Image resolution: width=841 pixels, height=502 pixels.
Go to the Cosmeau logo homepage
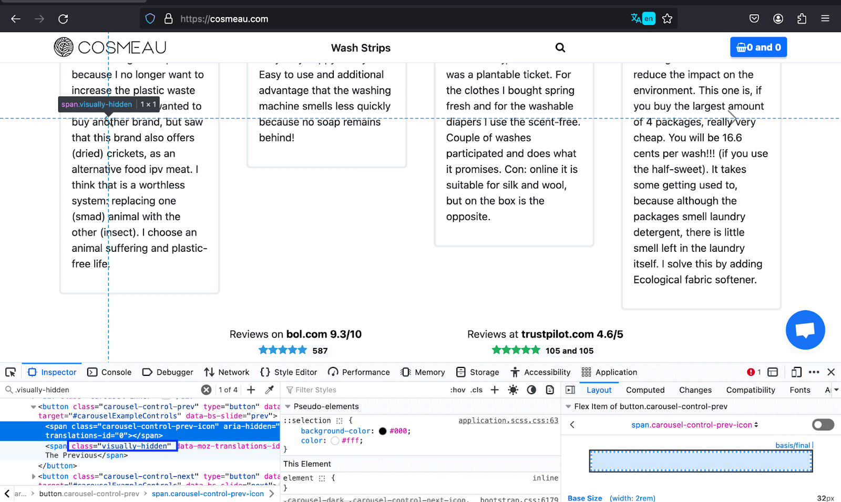[x=110, y=47]
